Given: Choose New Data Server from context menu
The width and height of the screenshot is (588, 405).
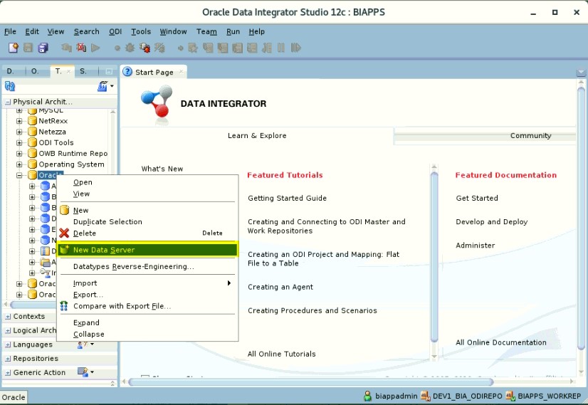Looking at the screenshot, I should [148, 250].
